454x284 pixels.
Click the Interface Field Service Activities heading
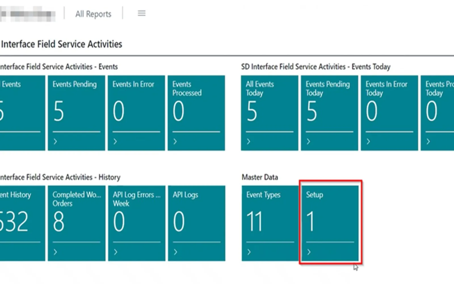61,44
